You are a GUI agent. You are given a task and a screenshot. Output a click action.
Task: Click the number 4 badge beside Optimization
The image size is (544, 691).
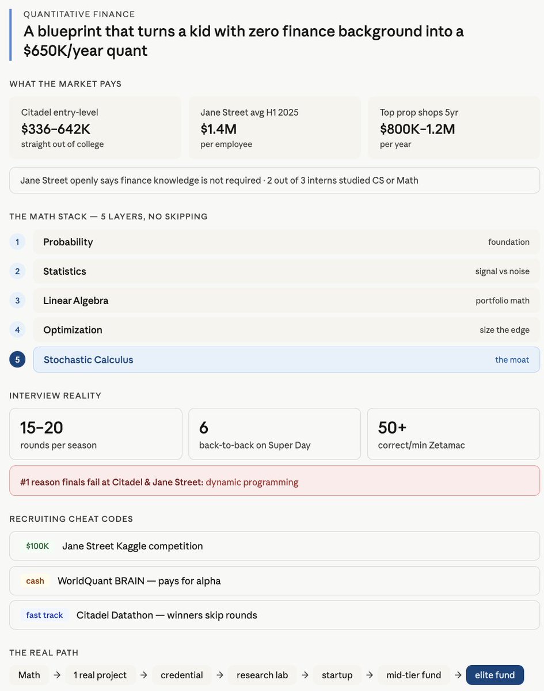17,330
